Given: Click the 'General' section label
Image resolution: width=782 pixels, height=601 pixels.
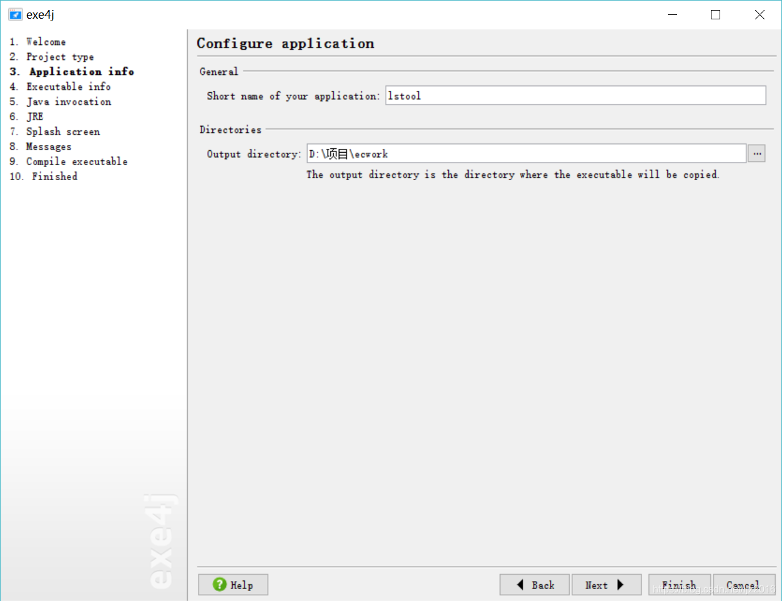Looking at the screenshot, I should pos(218,72).
